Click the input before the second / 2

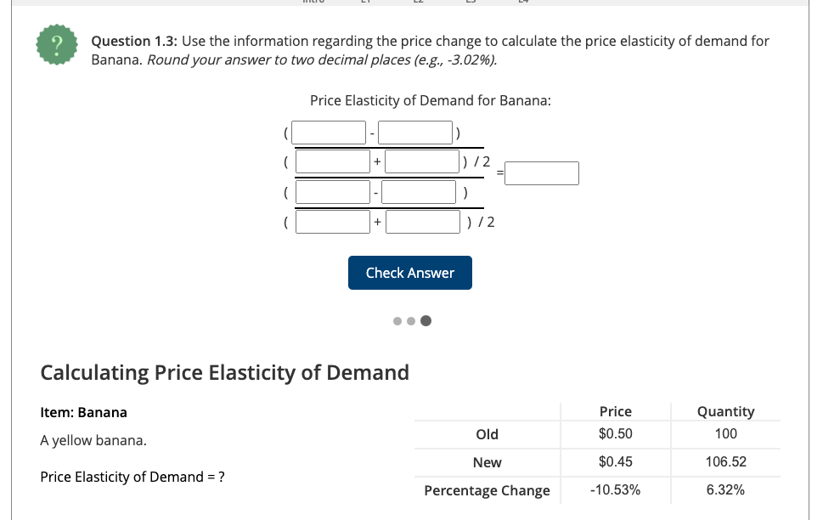[x=422, y=221]
